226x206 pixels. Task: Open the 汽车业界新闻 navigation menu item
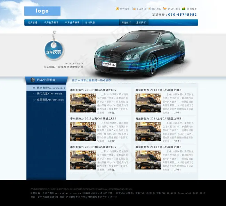(51, 22)
